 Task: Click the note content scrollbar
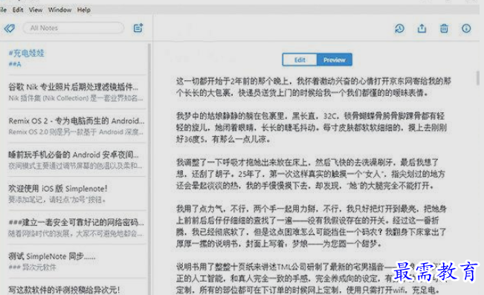point(478,78)
